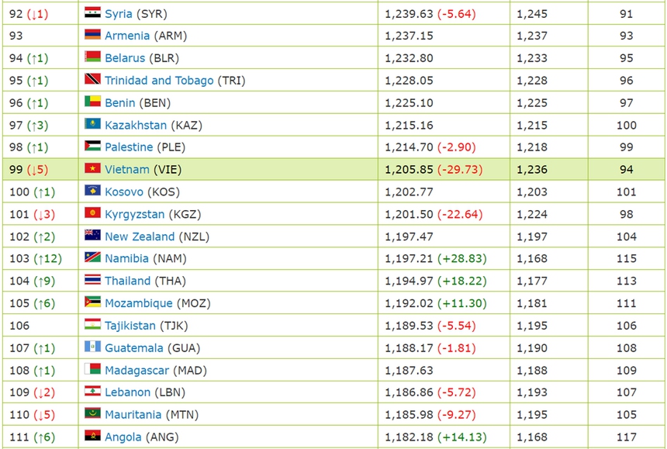
Task: Open the Mozambique team link
Action: coord(139,303)
